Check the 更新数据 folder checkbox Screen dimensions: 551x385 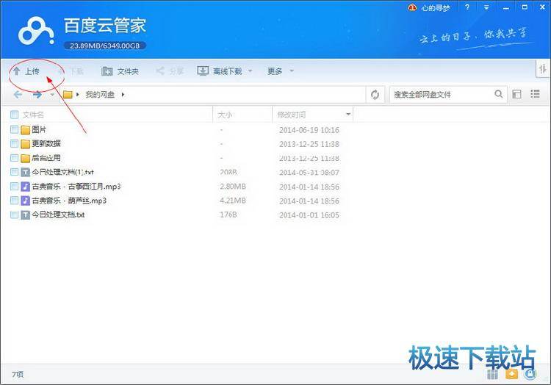[15, 143]
